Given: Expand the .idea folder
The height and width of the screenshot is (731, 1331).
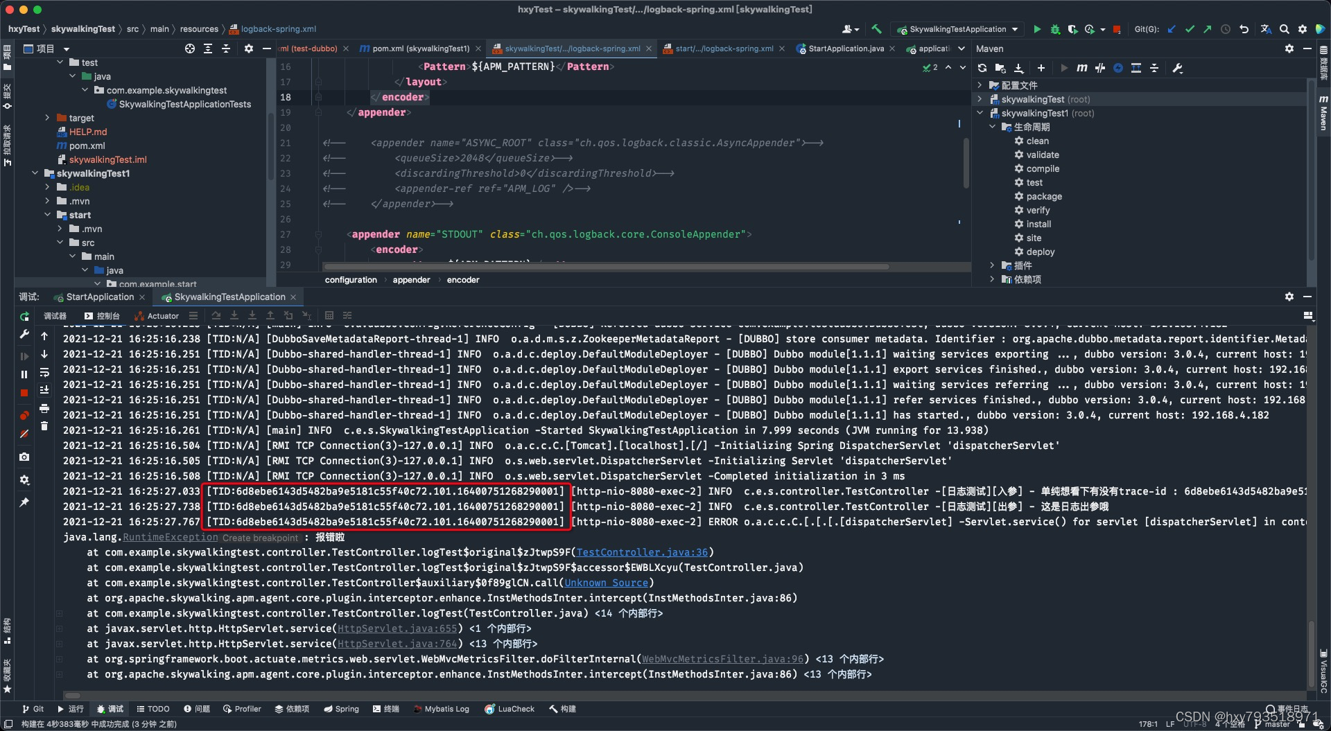Looking at the screenshot, I should 47,187.
